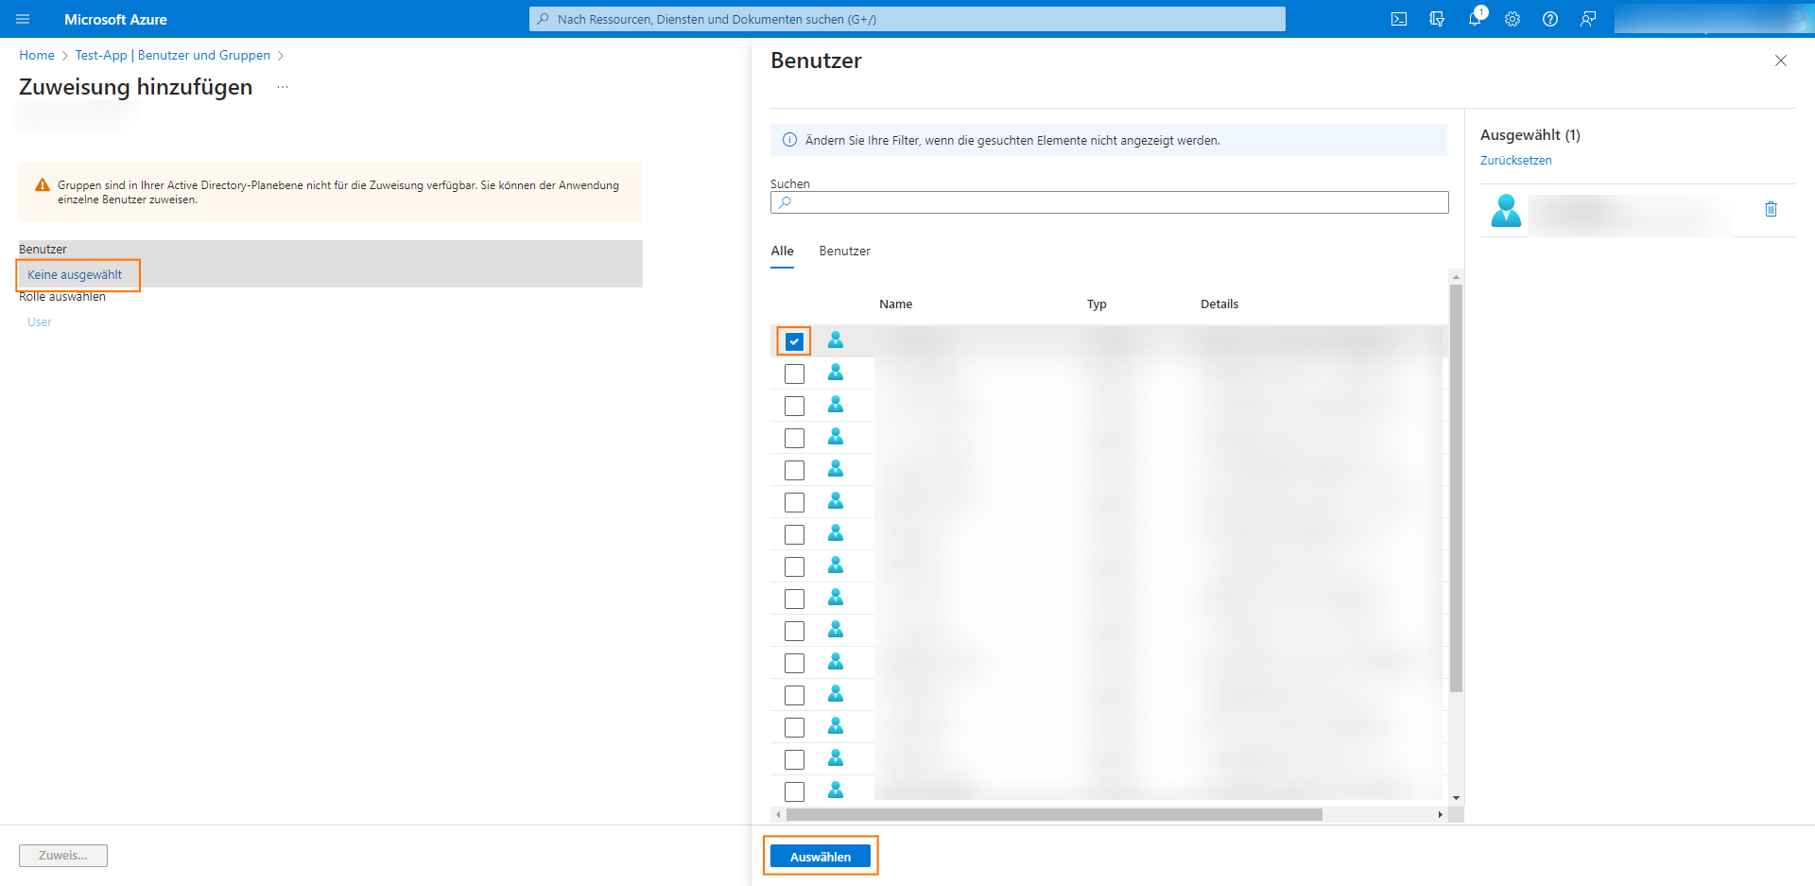Uncheck the first selected user row
Screen dimensions: 1815x886
[793, 339]
